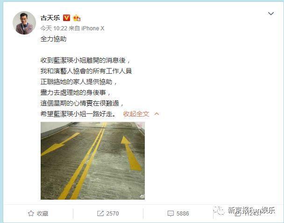Click the orange verified V badge
This screenshot has width=284, height=223.
click(x=66, y=18)
